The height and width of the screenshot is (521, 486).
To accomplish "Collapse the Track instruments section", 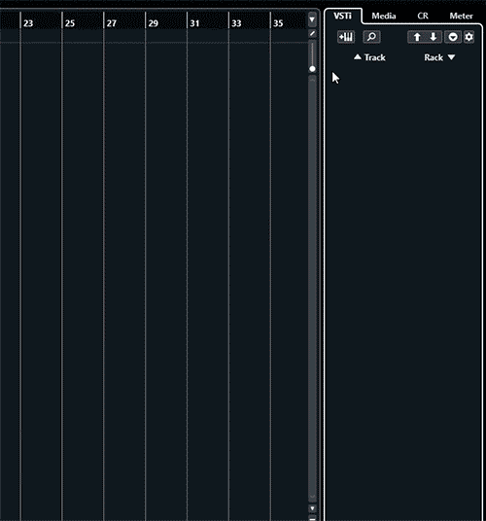I will pyautogui.click(x=369, y=57).
